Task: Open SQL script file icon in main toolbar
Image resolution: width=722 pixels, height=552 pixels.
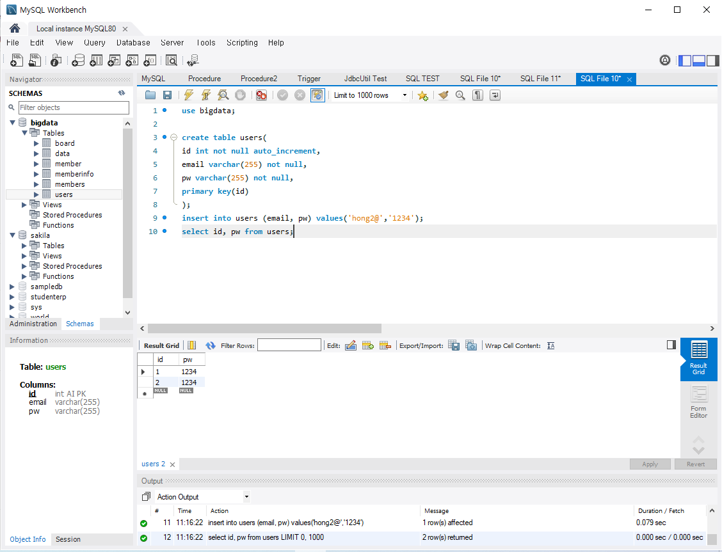Action: [35, 60]
